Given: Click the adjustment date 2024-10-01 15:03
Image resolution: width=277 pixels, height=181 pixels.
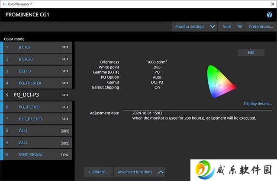Looking at the screenshot, I should [147, 113].
